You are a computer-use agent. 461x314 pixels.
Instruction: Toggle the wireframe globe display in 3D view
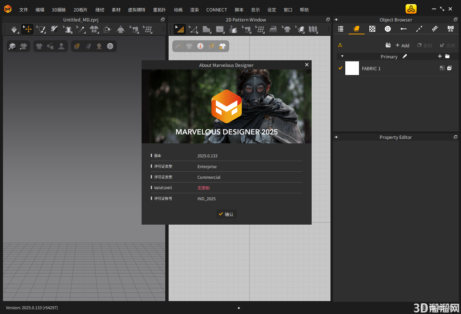click(x=110, y=46)
